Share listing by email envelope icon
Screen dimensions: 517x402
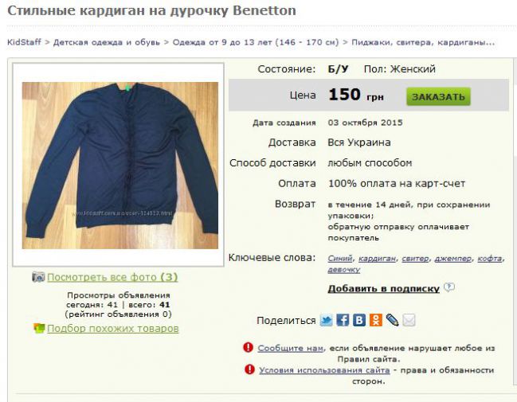[409, 320]
